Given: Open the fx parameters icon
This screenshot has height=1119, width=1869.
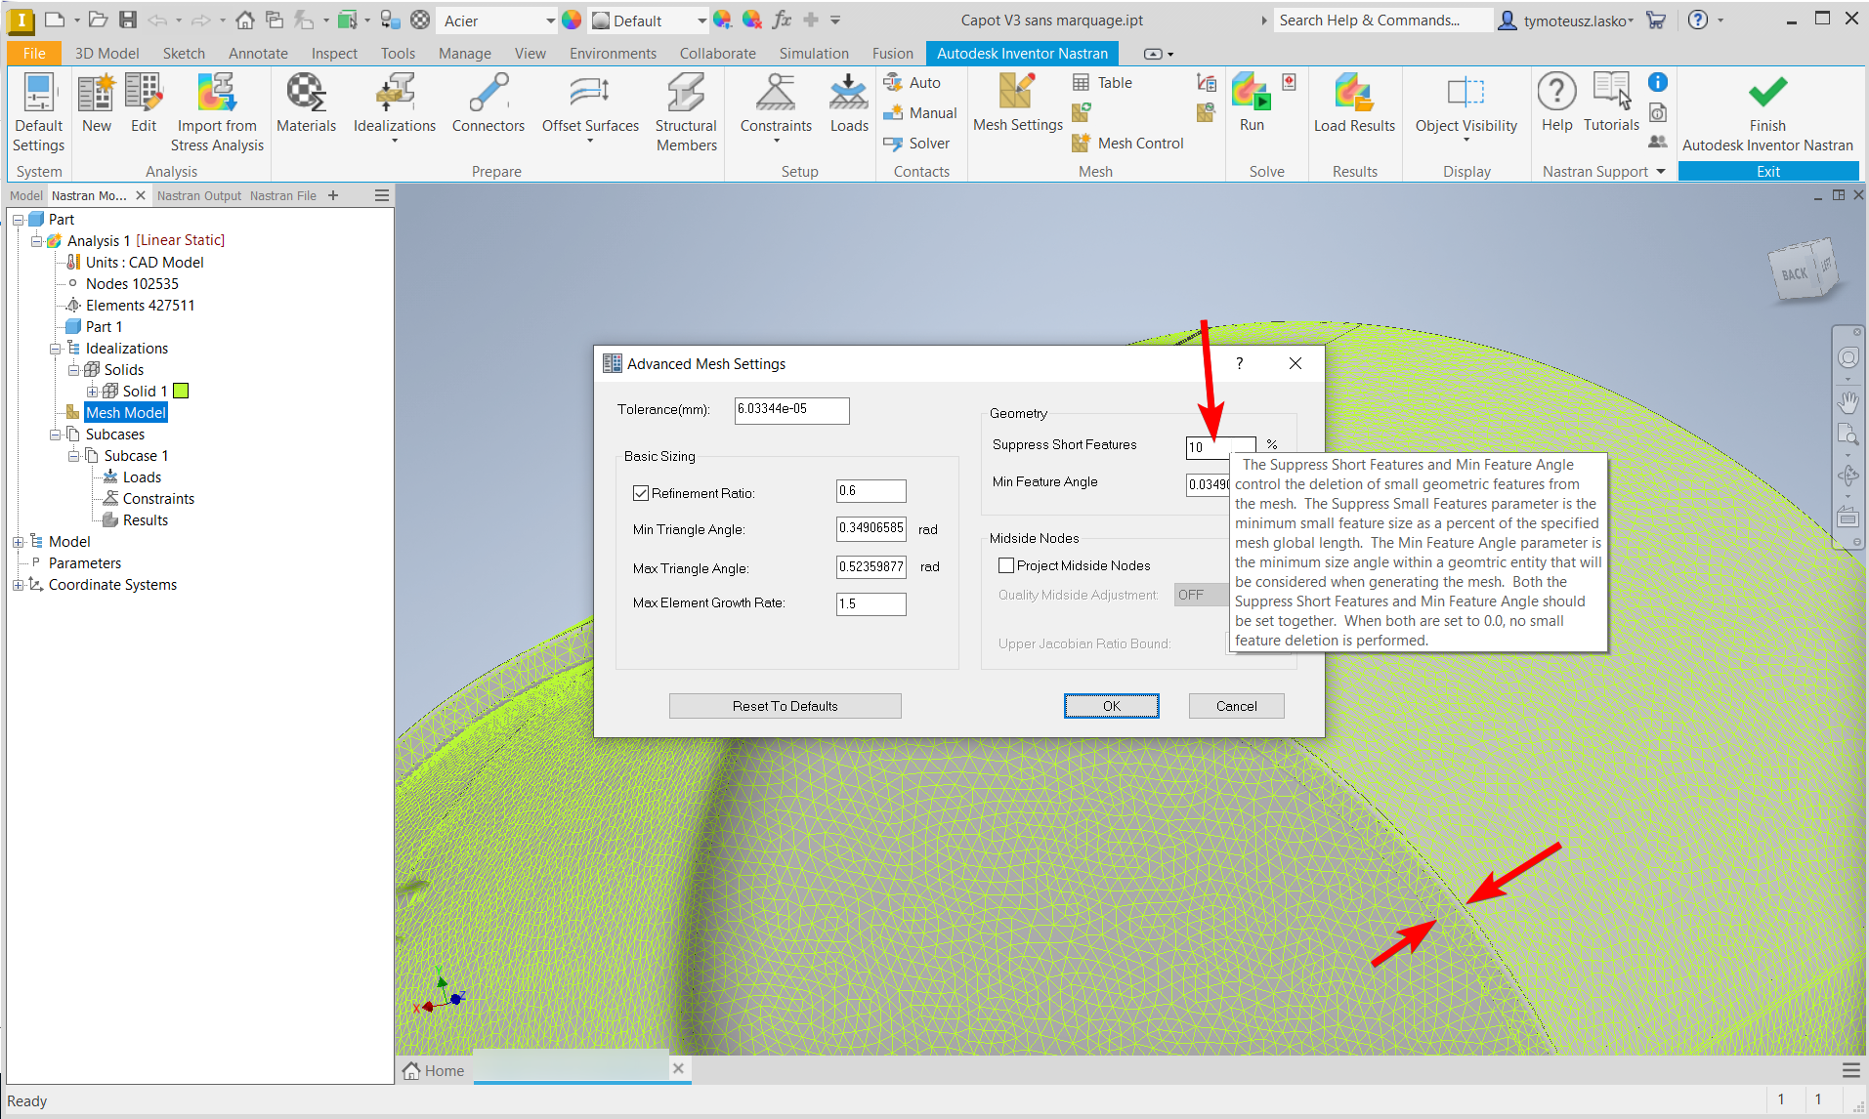Looking at the screenshot, I should click(782, 20).
